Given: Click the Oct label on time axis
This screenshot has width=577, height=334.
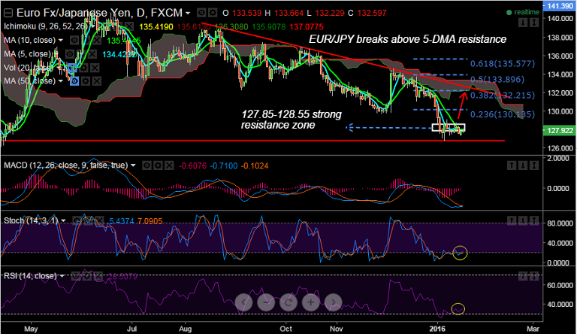Looking at the screenshot, I should click(285, 329).
